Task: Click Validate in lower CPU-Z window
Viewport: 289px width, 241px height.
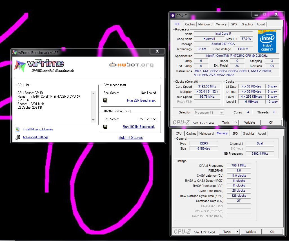Action: [x=251, y=232]
